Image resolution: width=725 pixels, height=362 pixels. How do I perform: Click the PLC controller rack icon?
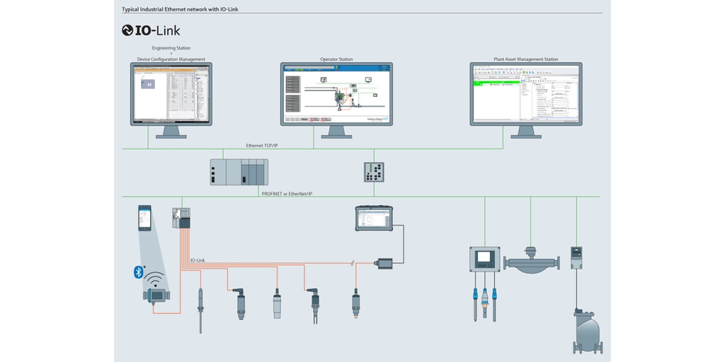click(x=239, y=172)
